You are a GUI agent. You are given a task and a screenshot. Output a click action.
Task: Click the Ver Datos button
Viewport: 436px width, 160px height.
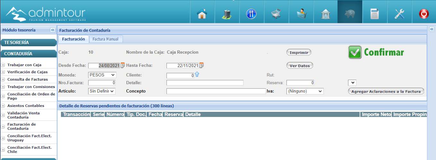[x=299, y=66]
